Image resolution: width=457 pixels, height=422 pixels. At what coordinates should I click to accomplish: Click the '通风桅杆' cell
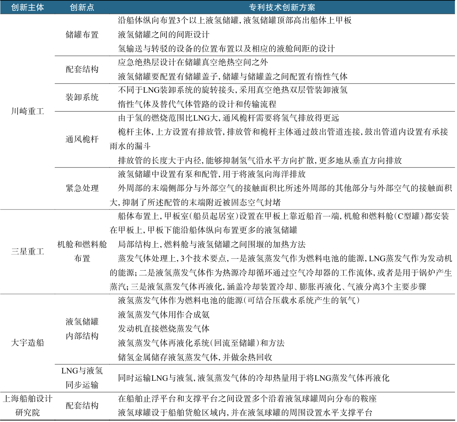(82, 139)
